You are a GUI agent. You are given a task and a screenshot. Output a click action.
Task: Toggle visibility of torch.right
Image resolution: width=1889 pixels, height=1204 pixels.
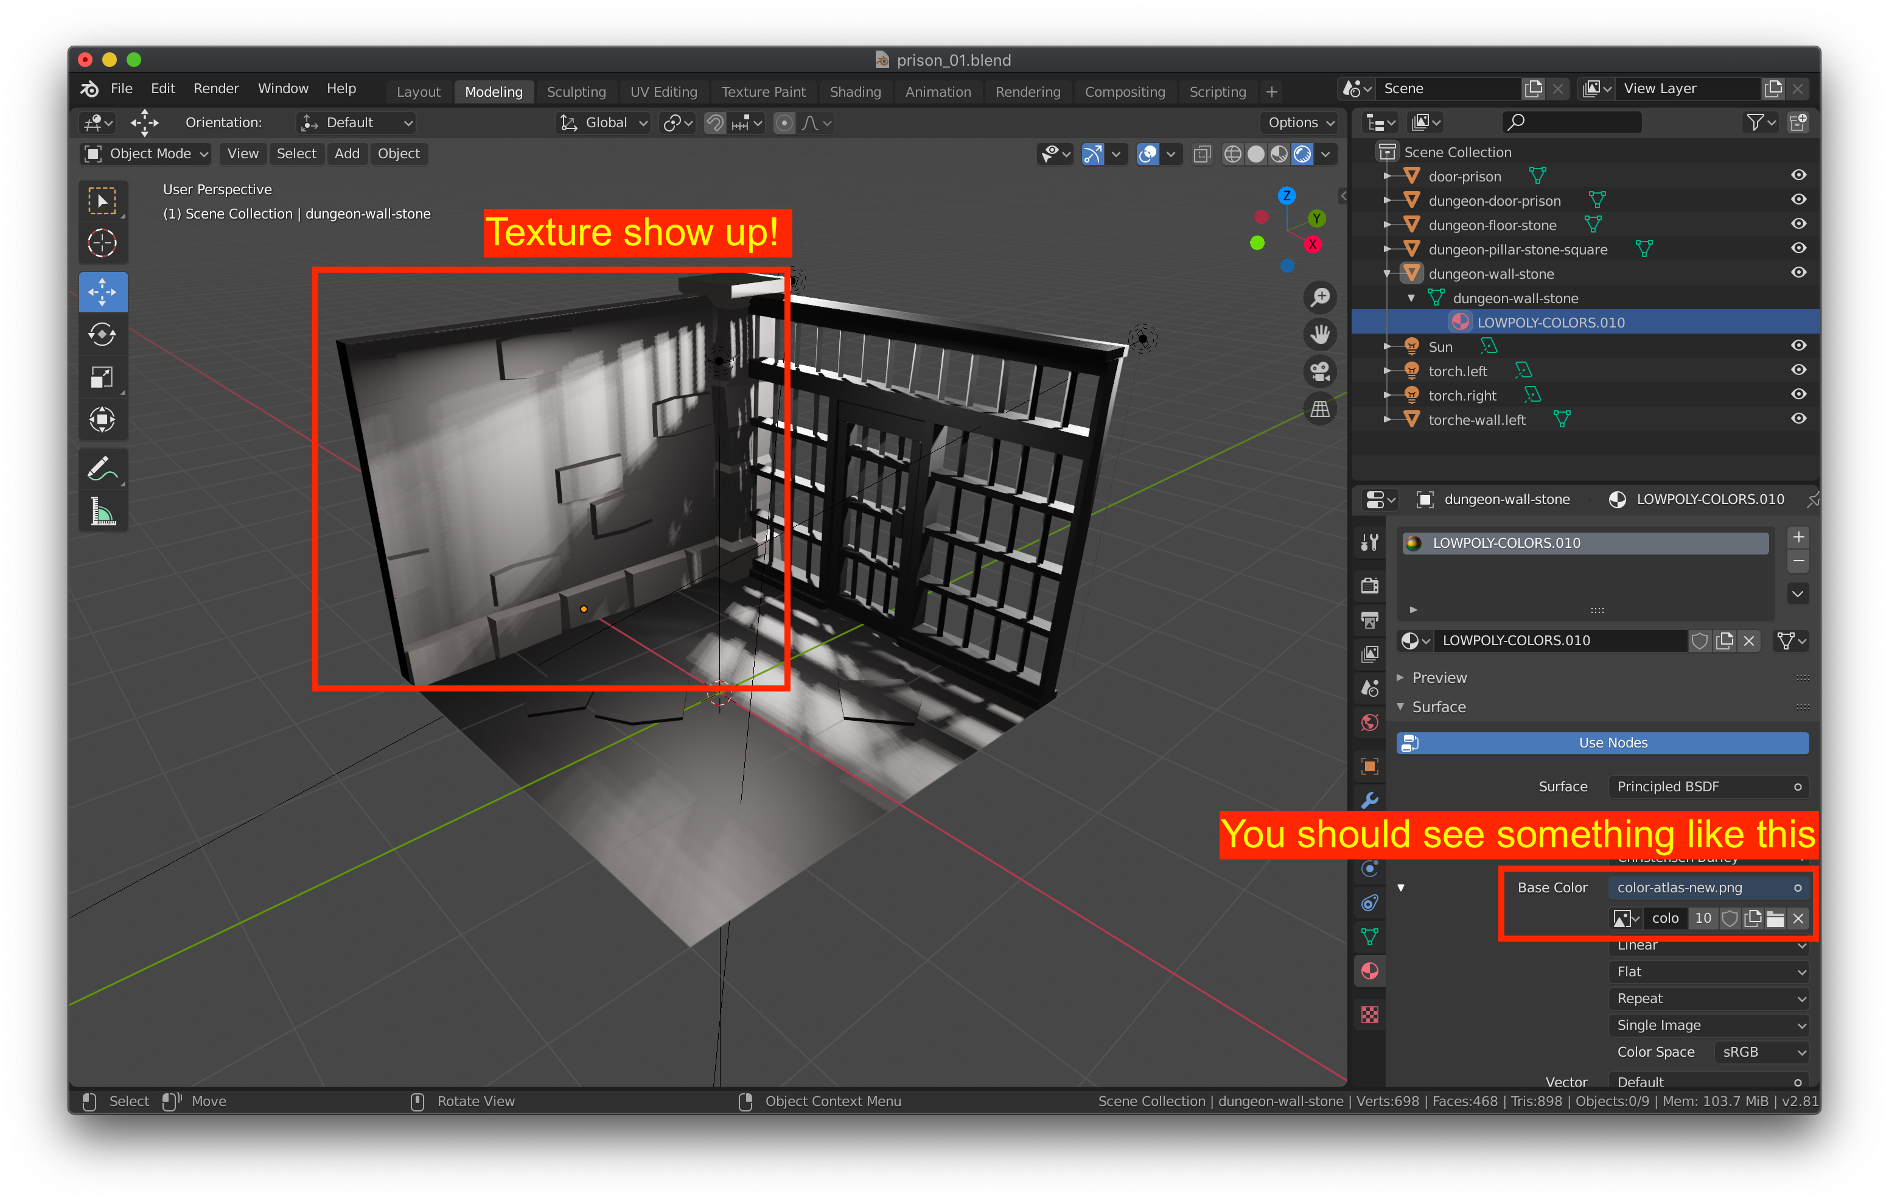point(1798,394)
